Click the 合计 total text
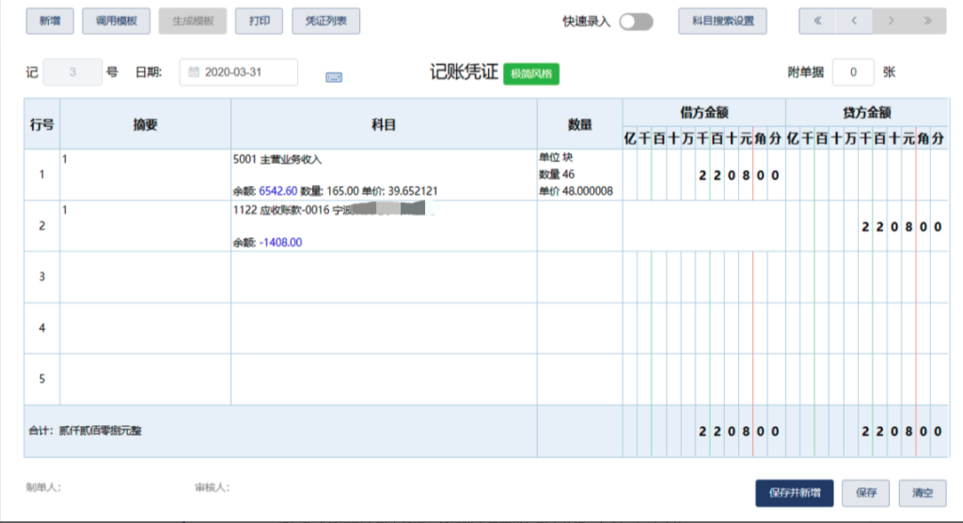Viewport: 963px width, 523px height. 85,431
